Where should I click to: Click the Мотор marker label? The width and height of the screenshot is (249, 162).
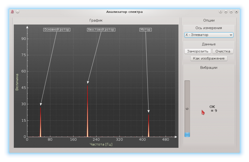pos(145,30)
